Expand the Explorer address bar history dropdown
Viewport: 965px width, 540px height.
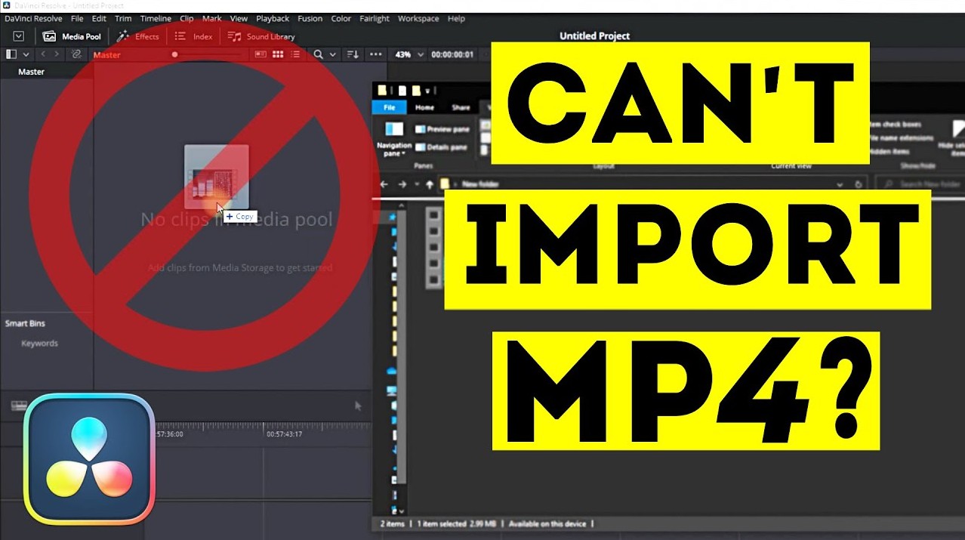(x=840, y=184)
